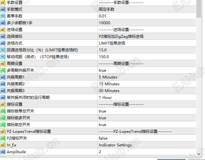
Task: Open 进场方式 dropdown showing LIMIT挂单进场
Action: pyautogui.click(x=147, y=43)
